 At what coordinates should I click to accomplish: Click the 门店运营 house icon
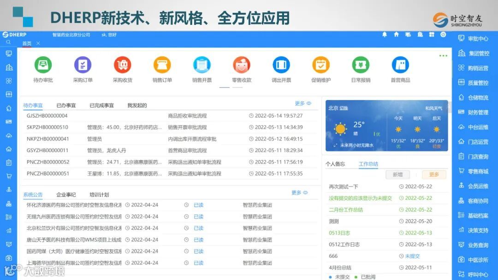pyautogui.click(x=461, y=142)
